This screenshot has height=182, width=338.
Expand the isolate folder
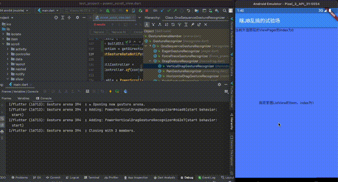point(3,34)
